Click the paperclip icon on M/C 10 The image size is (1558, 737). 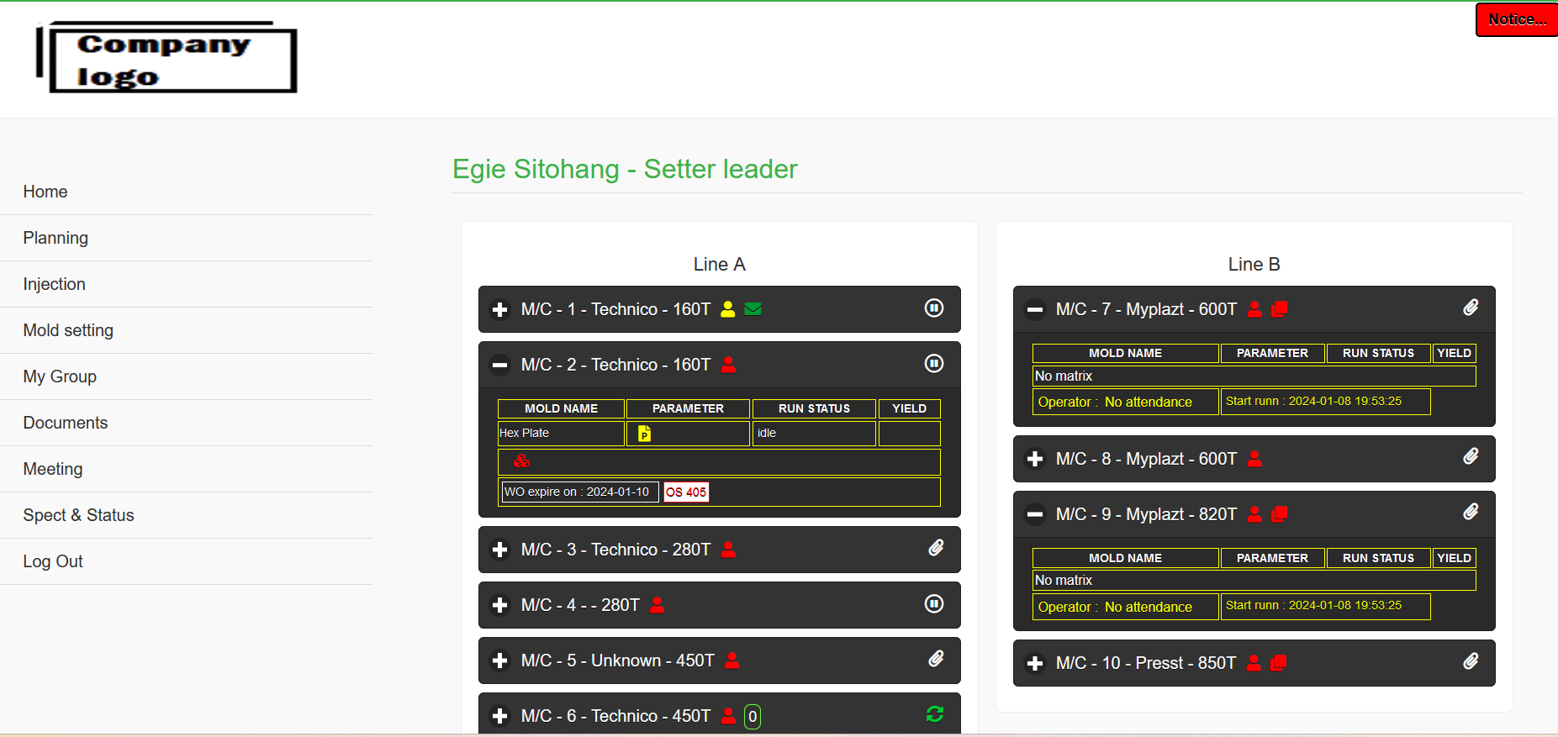pos(1470,662)
